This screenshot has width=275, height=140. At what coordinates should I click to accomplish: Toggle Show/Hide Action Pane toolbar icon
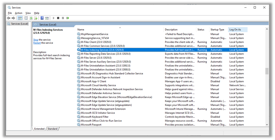pyautogui.click(x=47, y=18)
